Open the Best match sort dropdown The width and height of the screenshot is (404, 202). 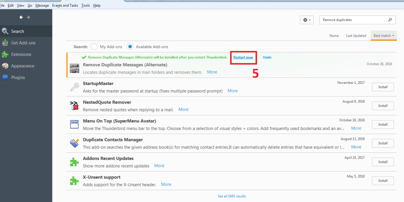(383, 36)
